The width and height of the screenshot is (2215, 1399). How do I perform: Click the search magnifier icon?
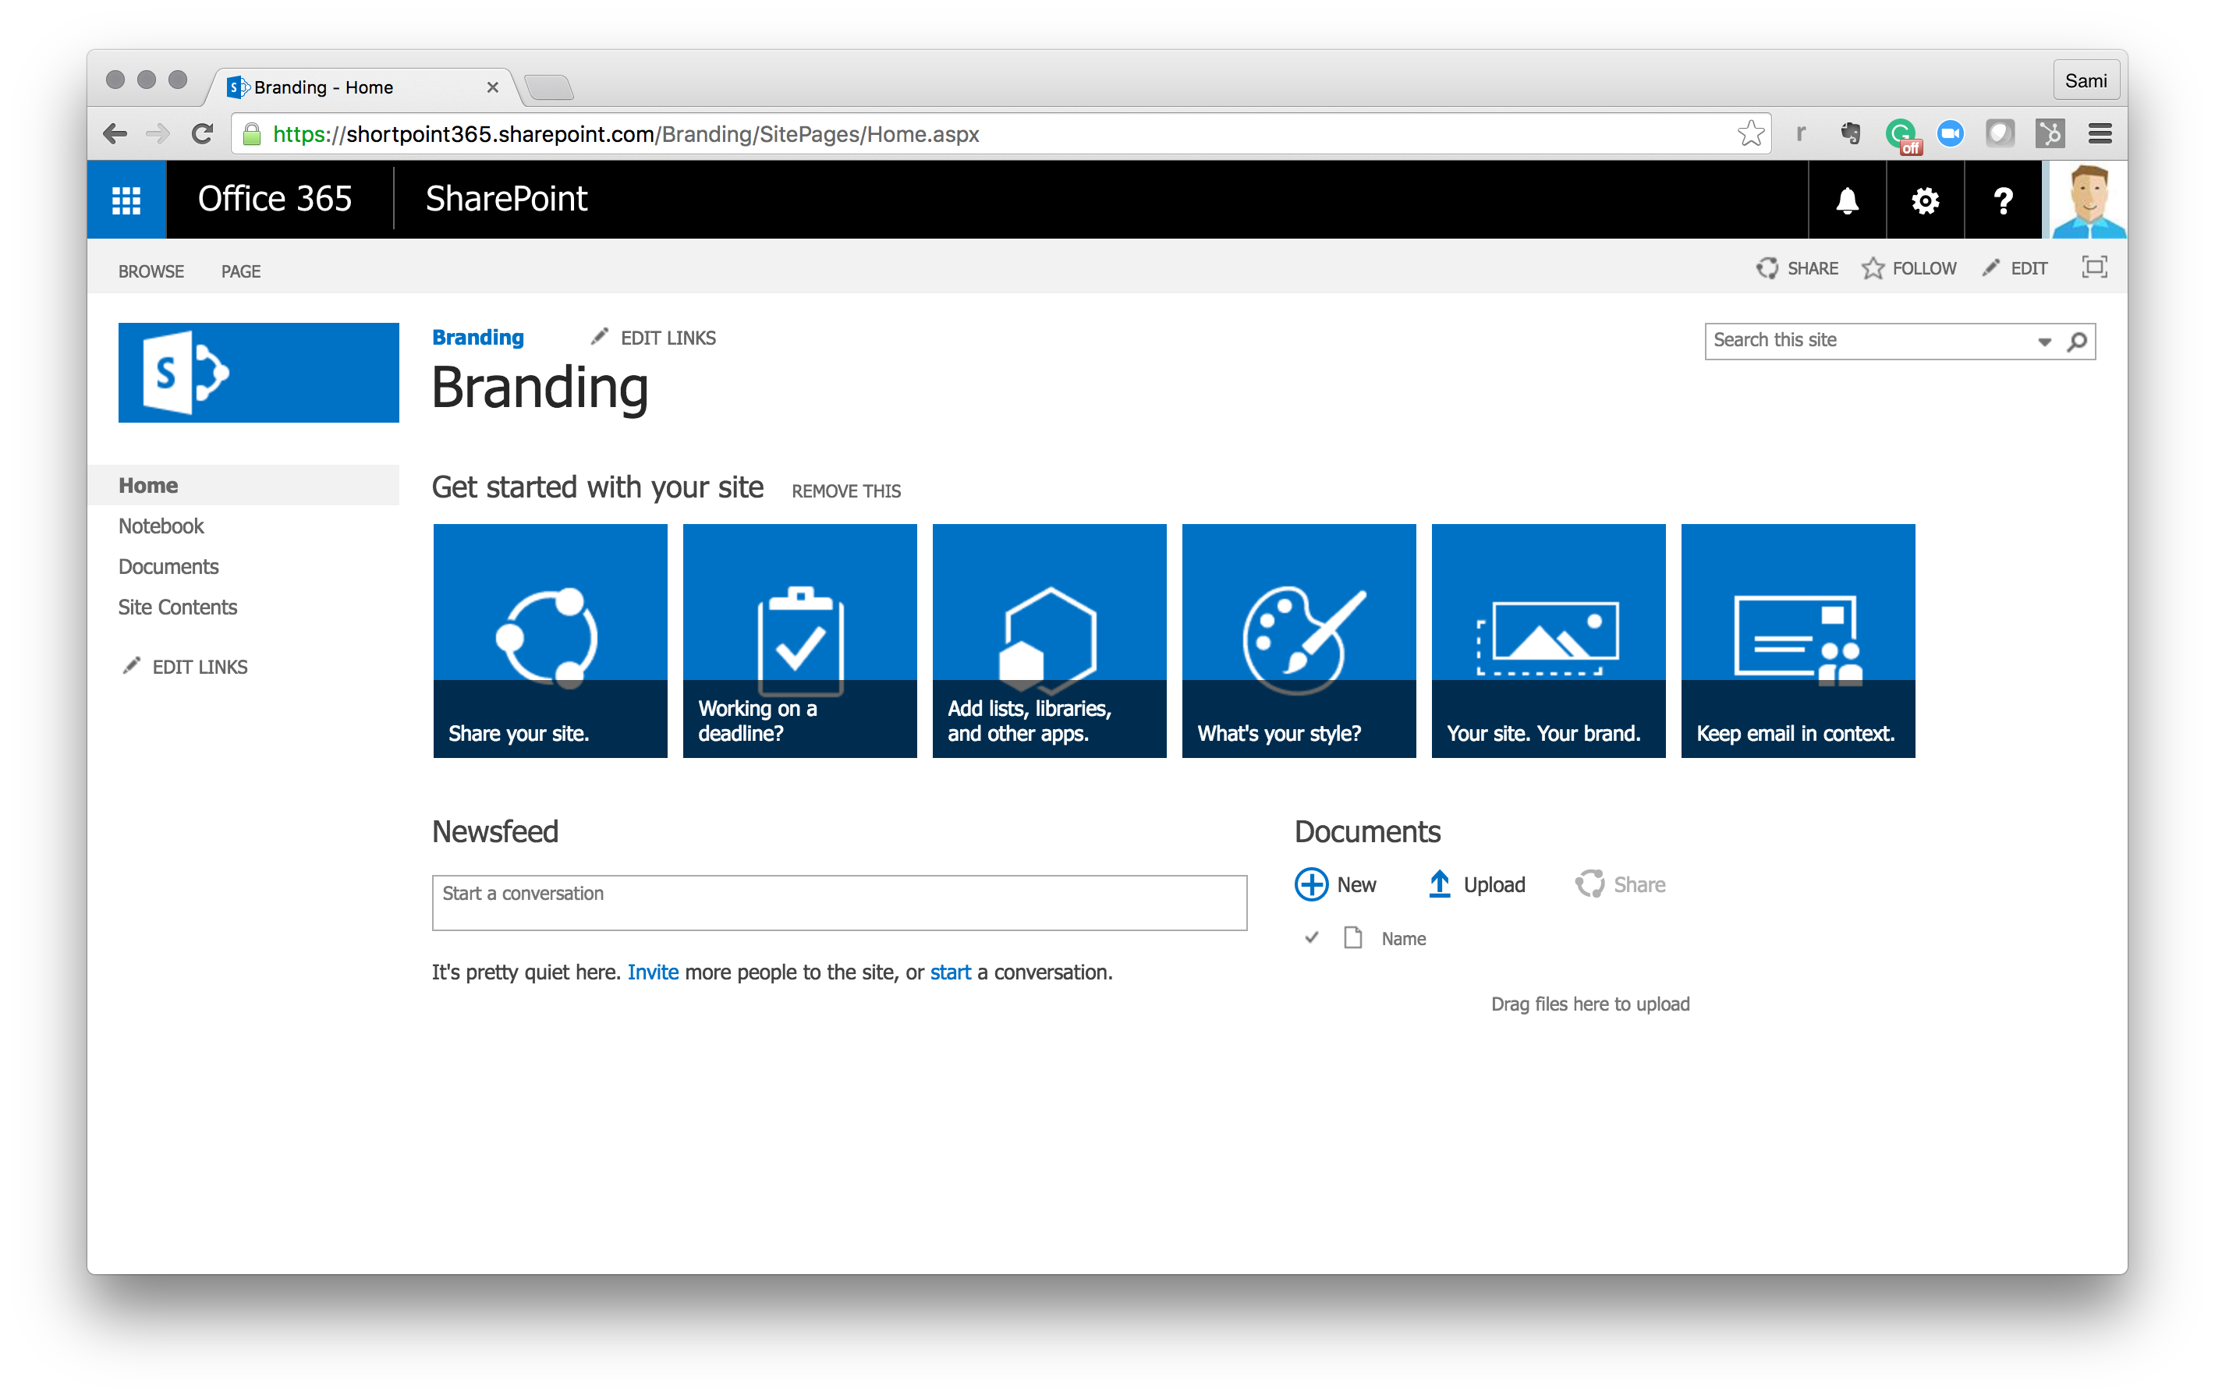[x=2077, y=342]
